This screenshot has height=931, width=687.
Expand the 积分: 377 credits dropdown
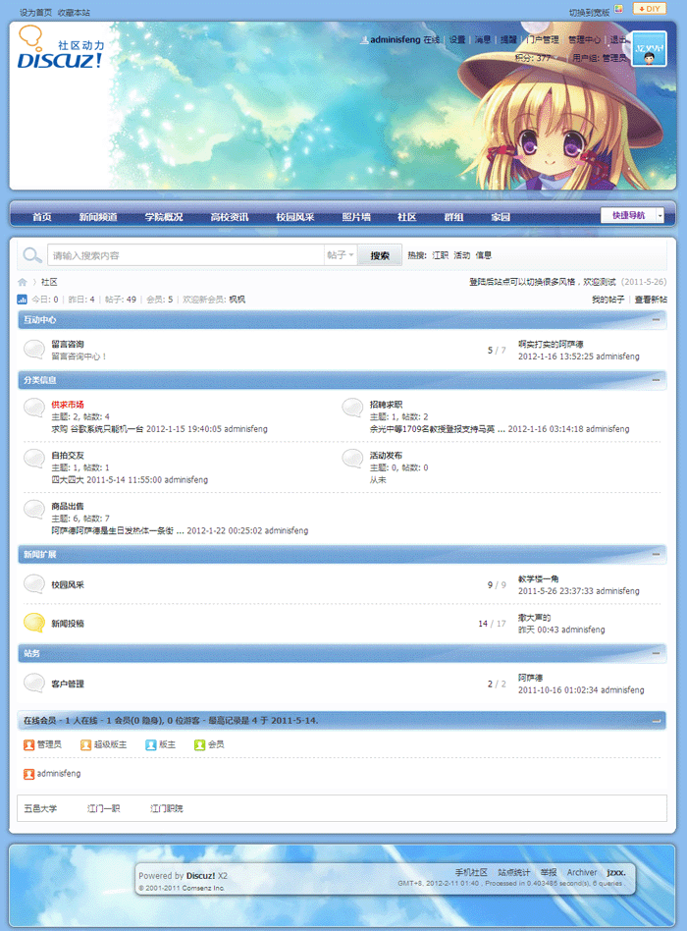[537, 58]
